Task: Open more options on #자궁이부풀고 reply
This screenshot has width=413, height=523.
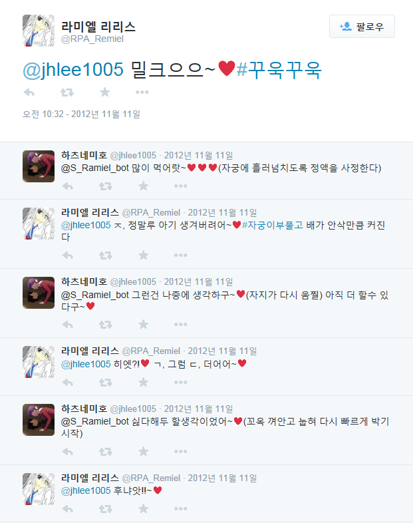Action: click(181, 255)
